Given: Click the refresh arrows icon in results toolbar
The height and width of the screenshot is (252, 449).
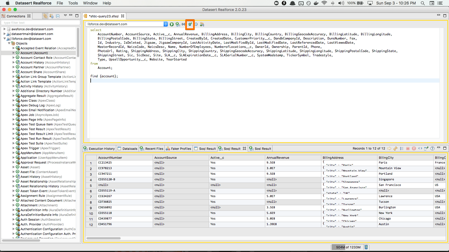Looking at the screenshot, I should click(395, 148).
